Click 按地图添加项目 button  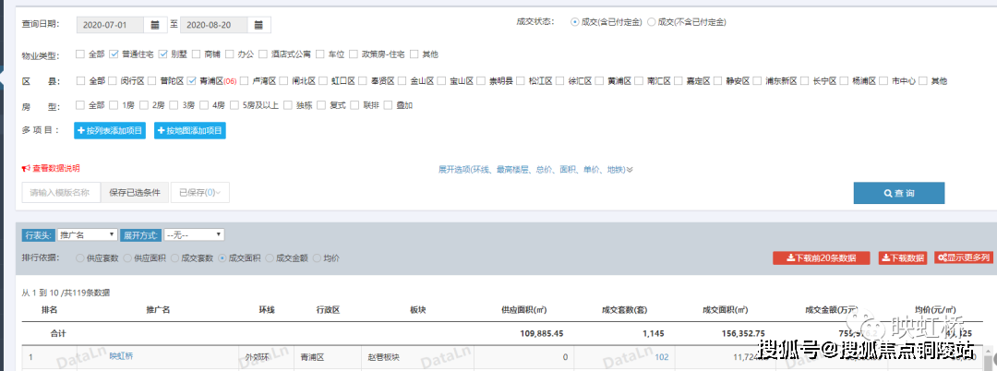(x=190, y=131)
